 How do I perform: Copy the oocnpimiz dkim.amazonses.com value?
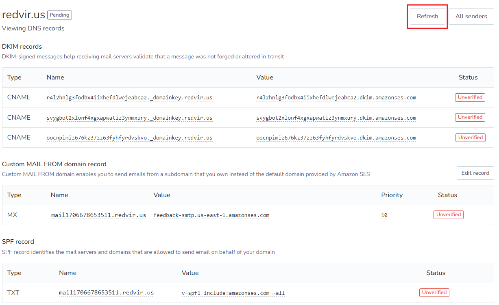[x=336, y=138]
